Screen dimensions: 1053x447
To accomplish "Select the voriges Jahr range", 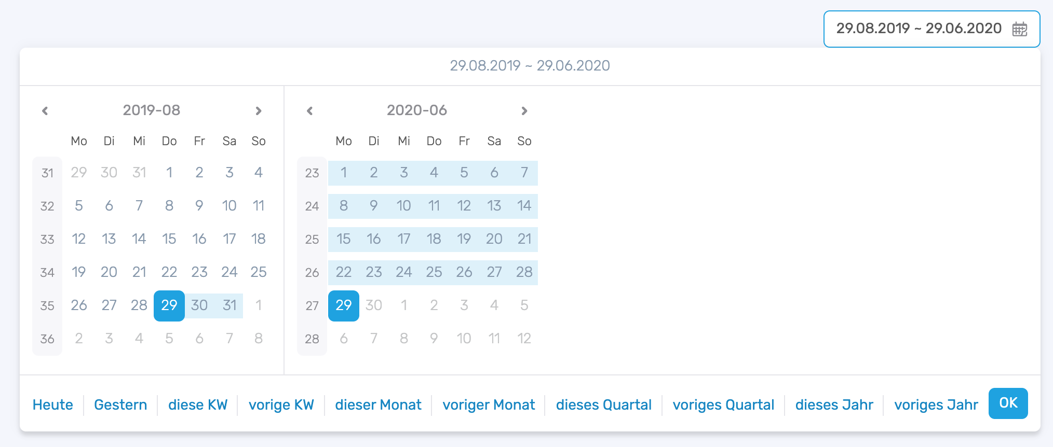I will (936, 404).
